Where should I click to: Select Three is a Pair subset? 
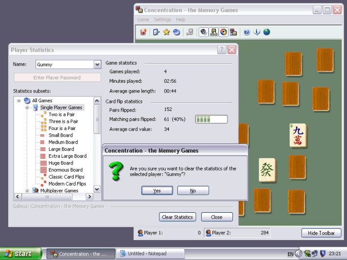pos(63,121)
